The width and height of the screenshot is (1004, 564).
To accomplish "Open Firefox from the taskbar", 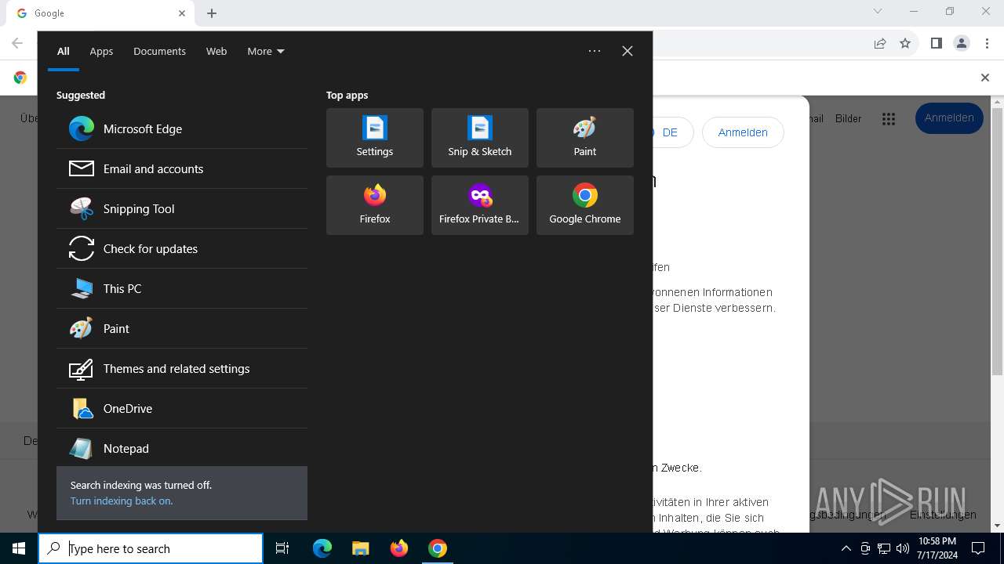I will [x=399, y=548].
